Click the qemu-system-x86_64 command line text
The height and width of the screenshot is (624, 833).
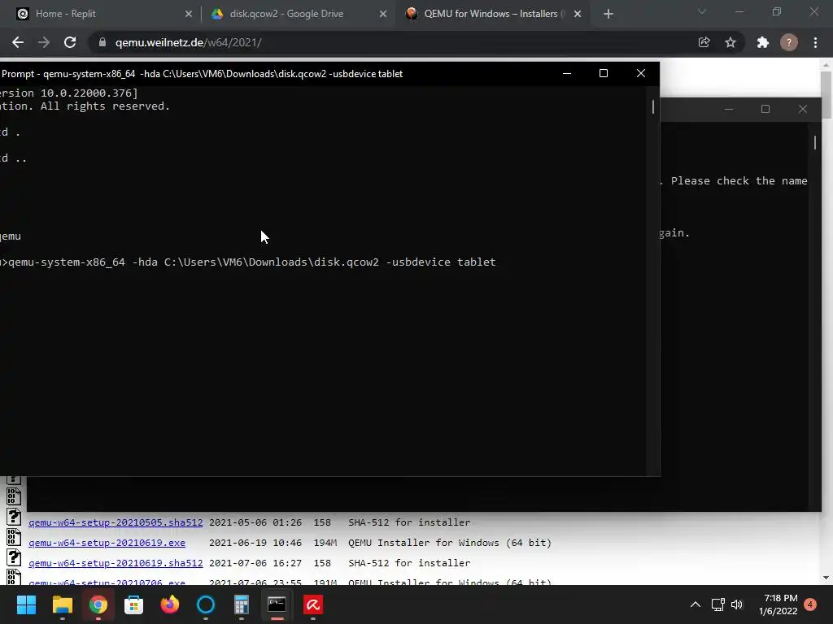[x=252, y=262]
